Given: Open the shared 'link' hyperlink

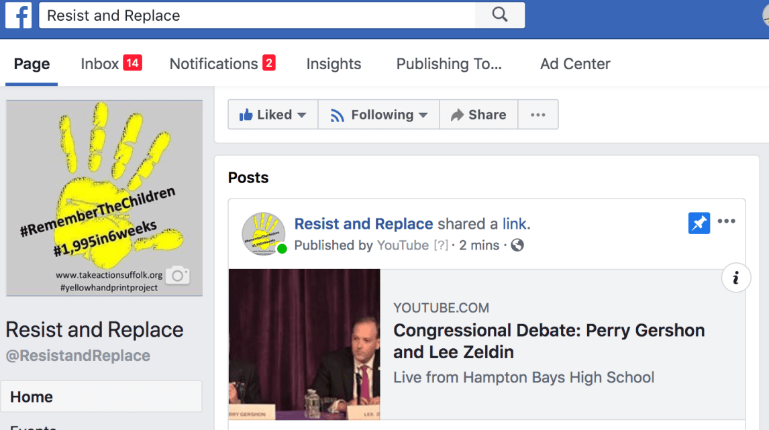Looking at the screenshot, I should pyautogui.click(x=515, y=223).
